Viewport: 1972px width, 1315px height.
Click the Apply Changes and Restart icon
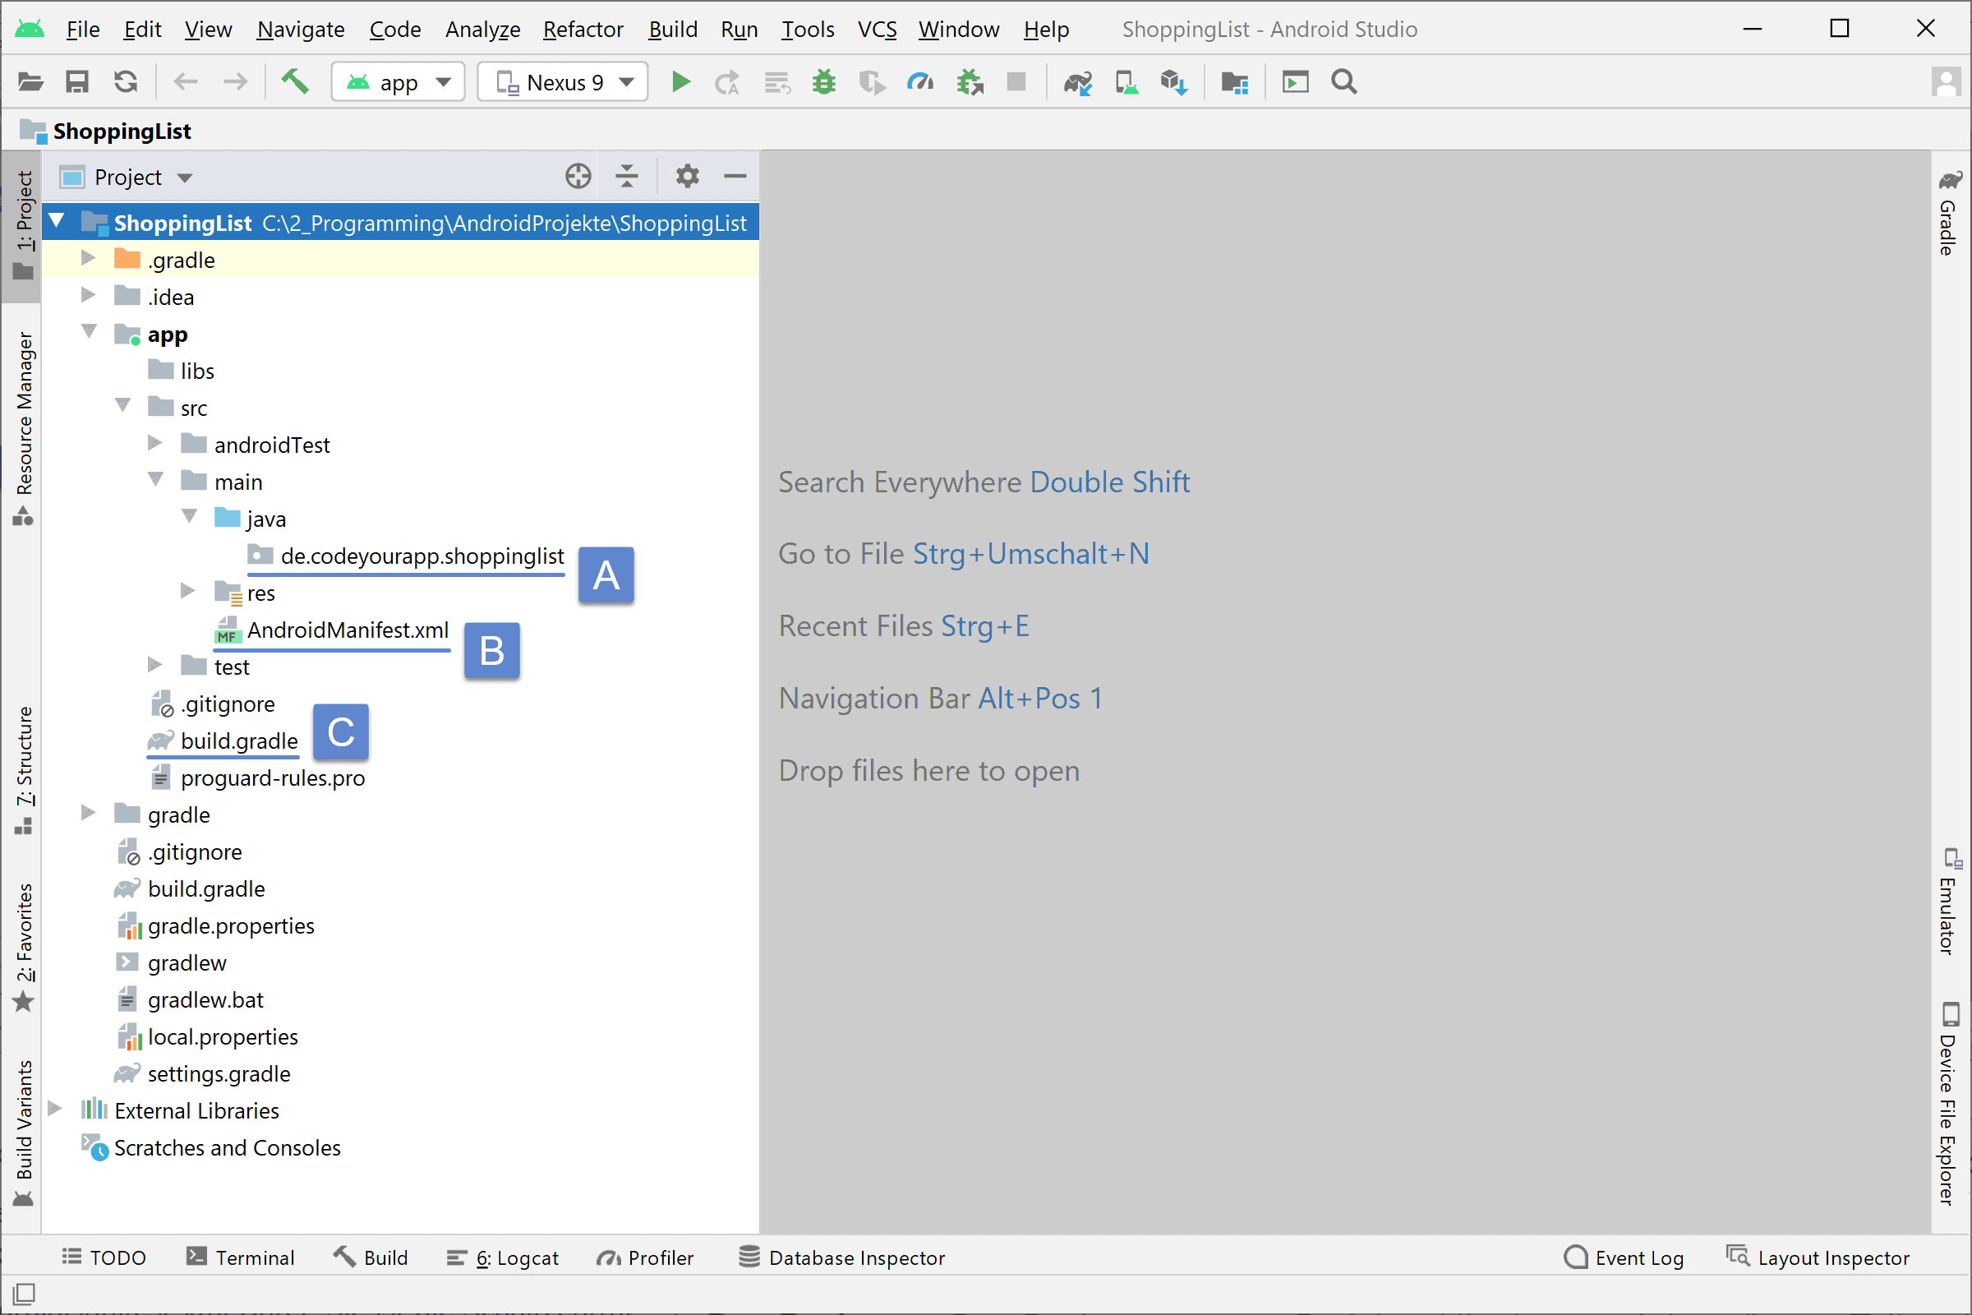point(727,82)
